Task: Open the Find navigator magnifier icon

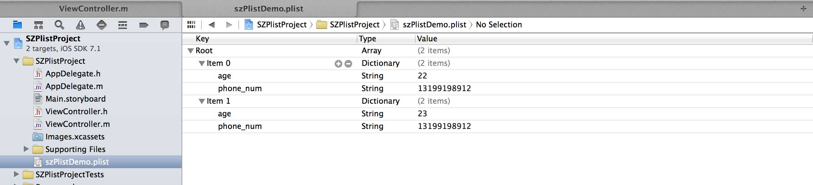Action: (x=59, y=25)
